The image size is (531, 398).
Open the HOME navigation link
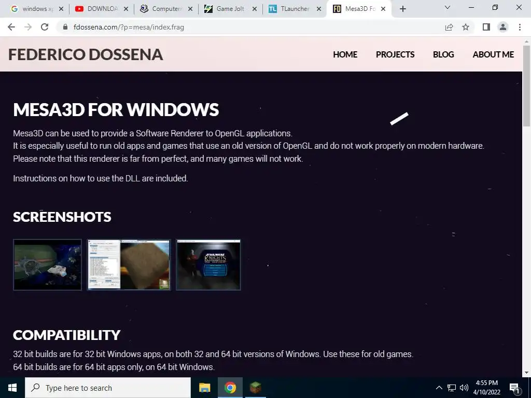pyautogui.click(x=345, y=54)
